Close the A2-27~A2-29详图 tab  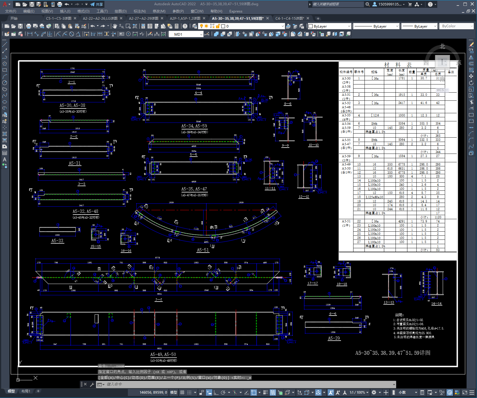[x=162, y=18]
